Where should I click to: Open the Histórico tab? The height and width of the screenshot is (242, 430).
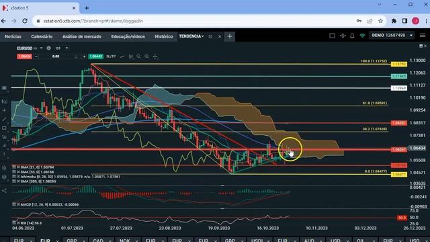pyautogui.click(x=164, y=36)
